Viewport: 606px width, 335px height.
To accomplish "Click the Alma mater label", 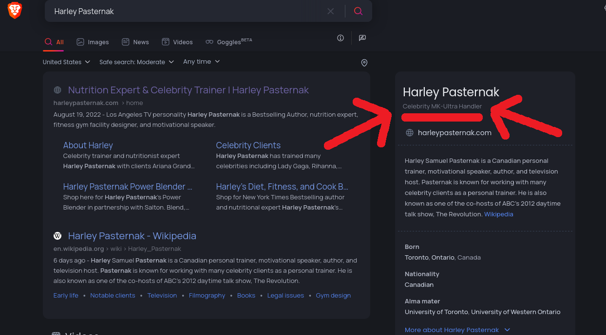I will click(x=422, y=301).
